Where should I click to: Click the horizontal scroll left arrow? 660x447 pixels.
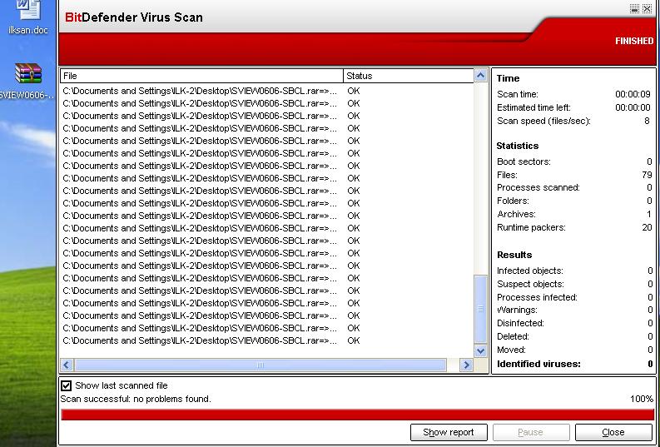coord(67,365)
